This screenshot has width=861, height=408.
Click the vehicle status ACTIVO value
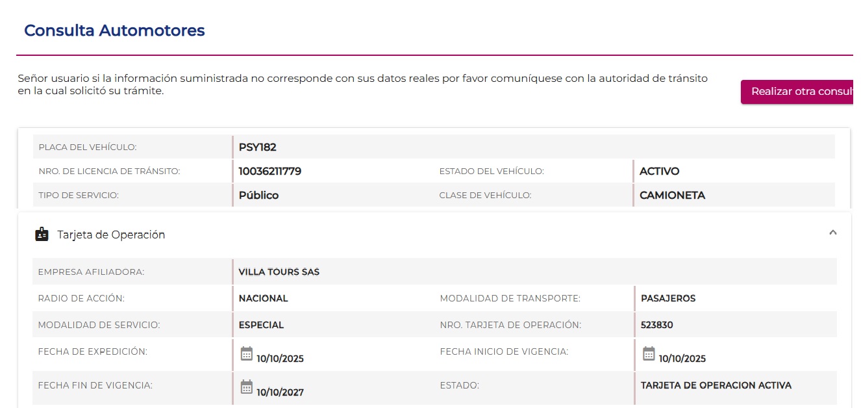659,172
